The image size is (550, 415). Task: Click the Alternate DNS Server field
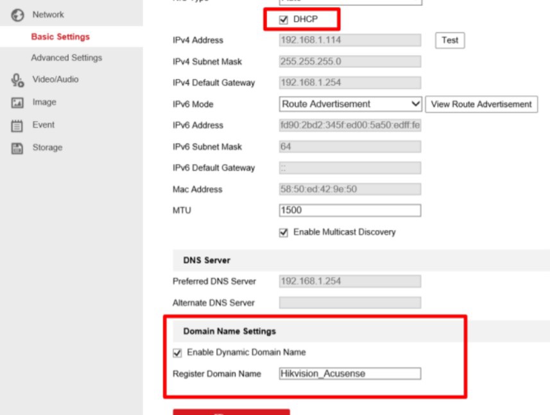[x=350, y=303]
